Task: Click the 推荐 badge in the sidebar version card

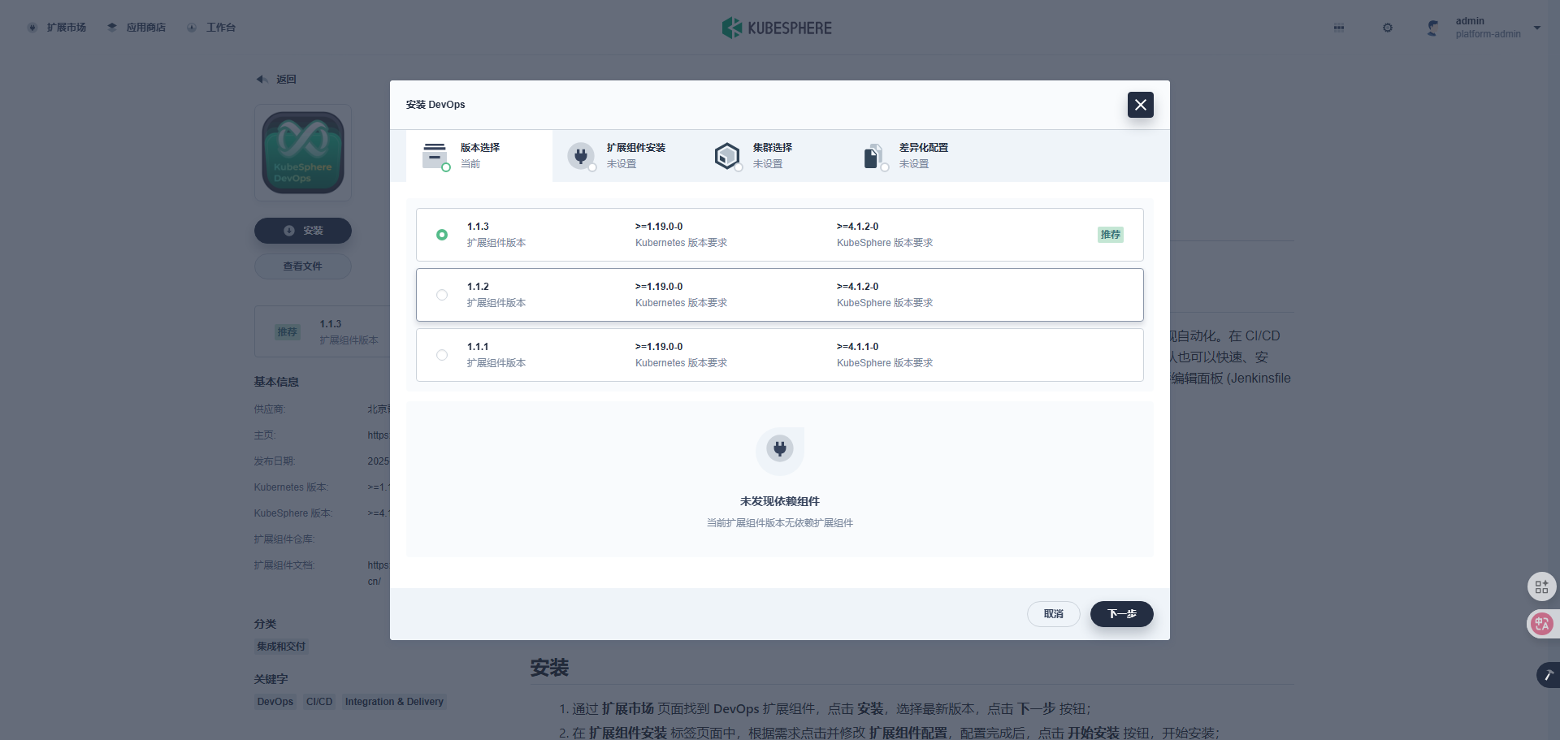Action: pyautogui.click(x=288, y=332)
